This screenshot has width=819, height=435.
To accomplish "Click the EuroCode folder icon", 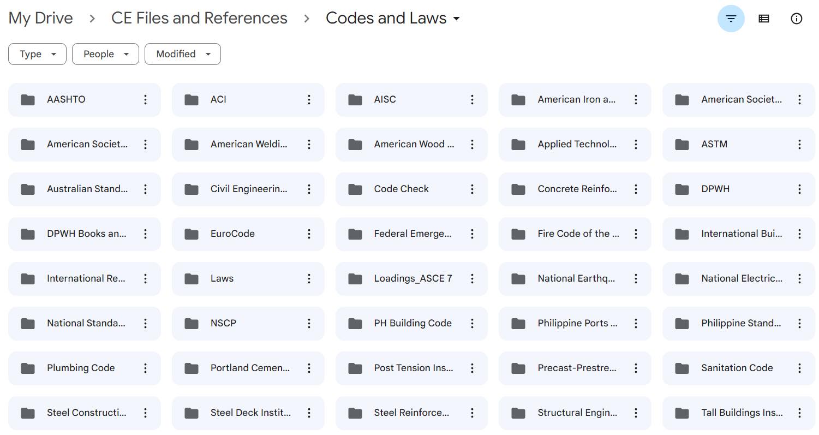I will 192,234.
